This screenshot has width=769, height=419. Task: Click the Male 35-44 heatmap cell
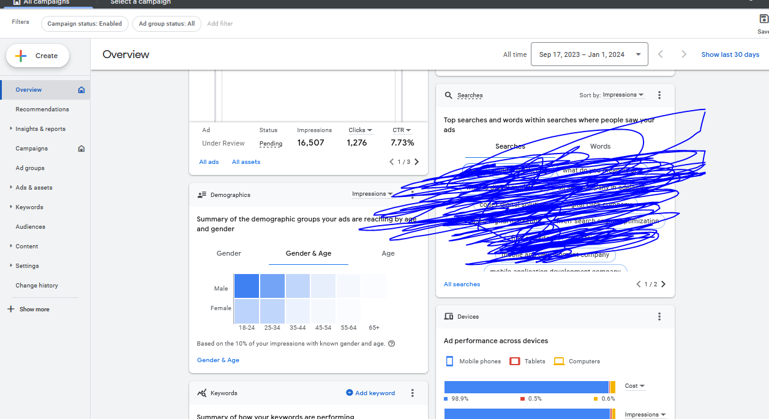[x=298, y=286]
